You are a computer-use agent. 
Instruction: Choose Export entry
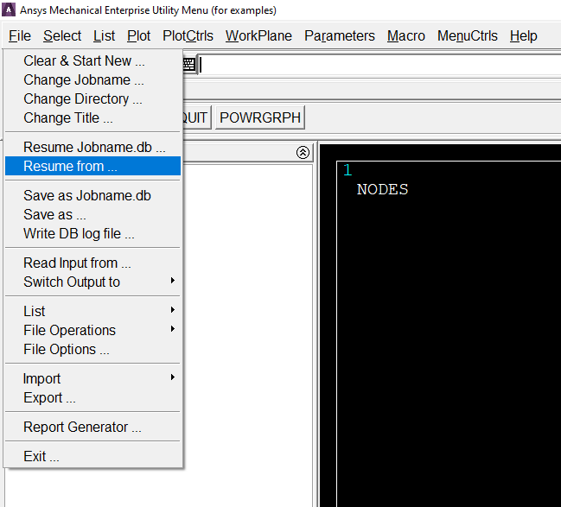pos(92,397)
